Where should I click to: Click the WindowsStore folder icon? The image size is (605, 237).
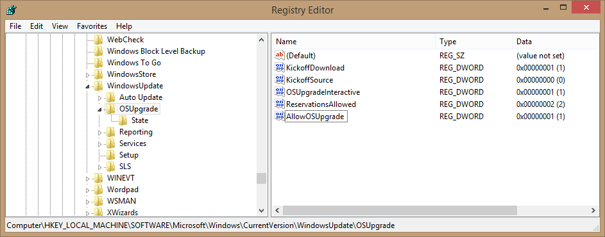tap(99, 74)
